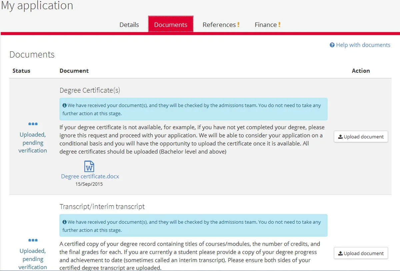Open the References tab
Screen dimensions: 400x271
[219, 25]
